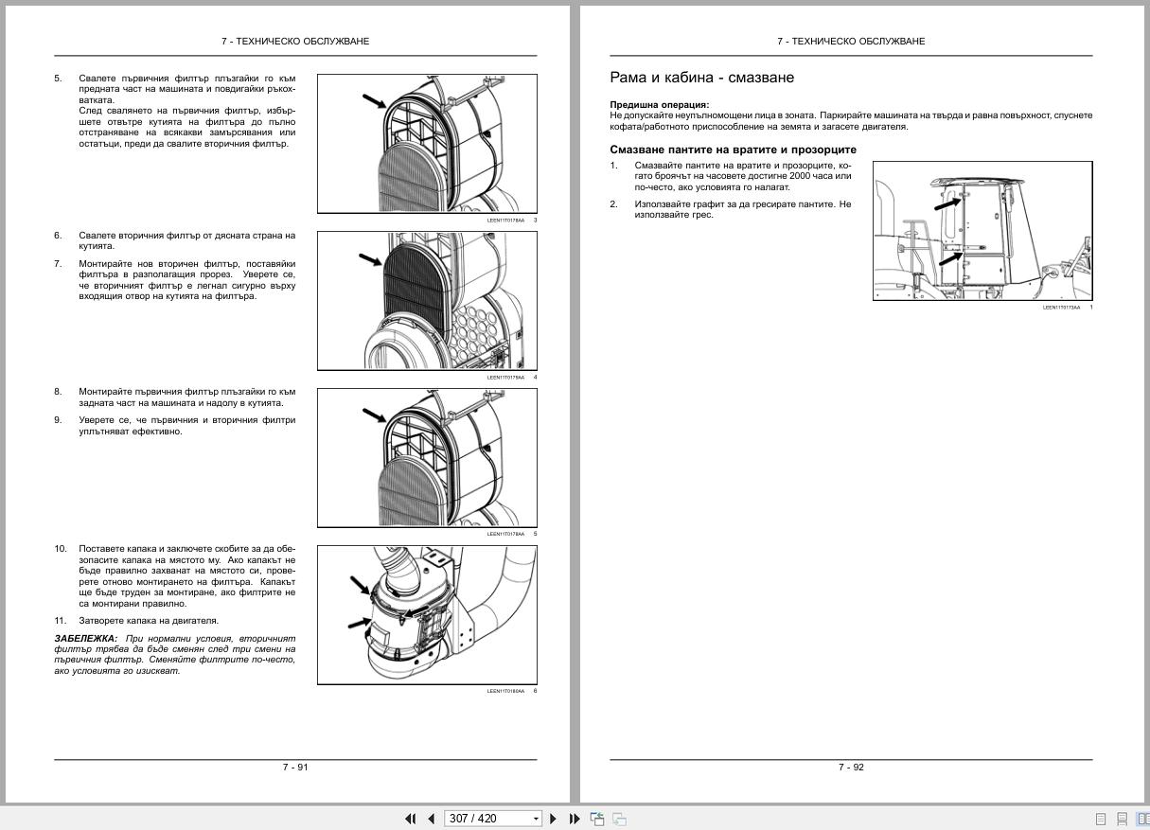Click the greyed next view navigation icon

pyautogui.click(x=619, y=819)
